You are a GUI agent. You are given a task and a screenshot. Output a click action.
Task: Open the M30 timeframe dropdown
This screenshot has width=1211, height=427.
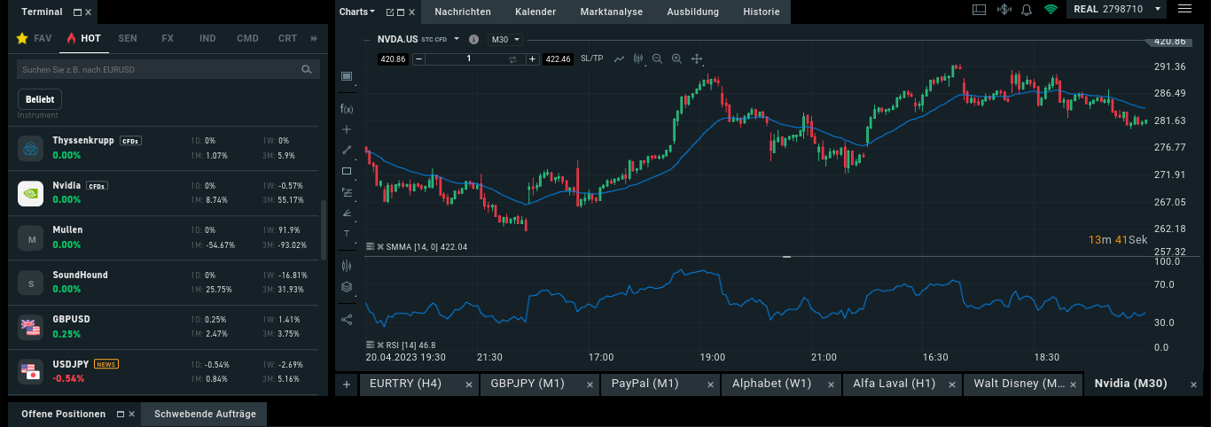[506, 40]
